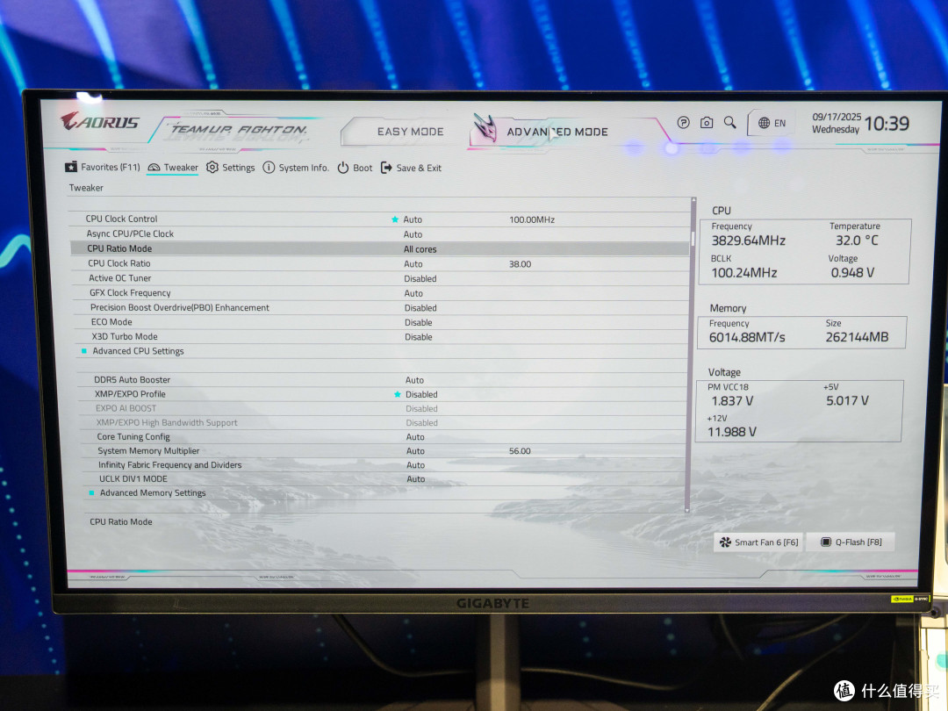The height and width of the screenshot is (711, 948).
Task: Click the Favorites tab star icon
Action: (71, 168)
